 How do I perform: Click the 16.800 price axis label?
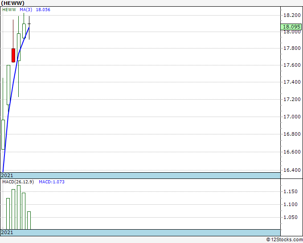(292, 134)
